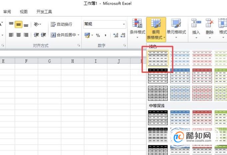Apply accounting currency format
227x155 pixels.
point(87,35)
